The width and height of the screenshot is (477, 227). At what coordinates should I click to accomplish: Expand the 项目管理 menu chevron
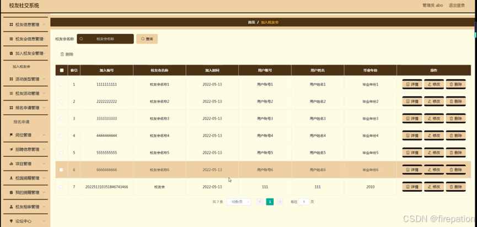[44, 164]
